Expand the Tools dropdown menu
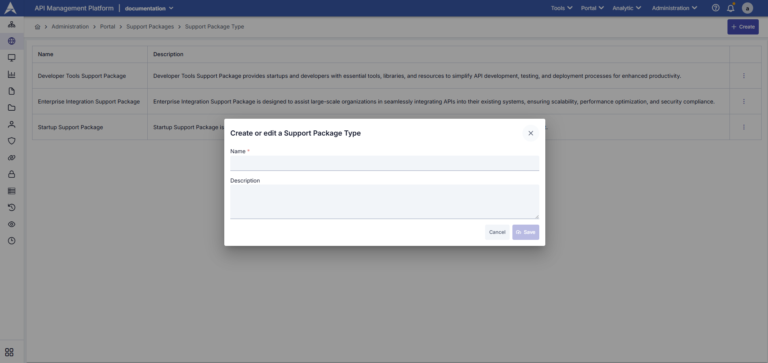768x363 pixels. pos(561,8)
